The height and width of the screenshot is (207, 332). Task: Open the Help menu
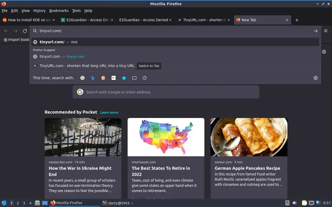pyautogui.click(x=88, y=11)
